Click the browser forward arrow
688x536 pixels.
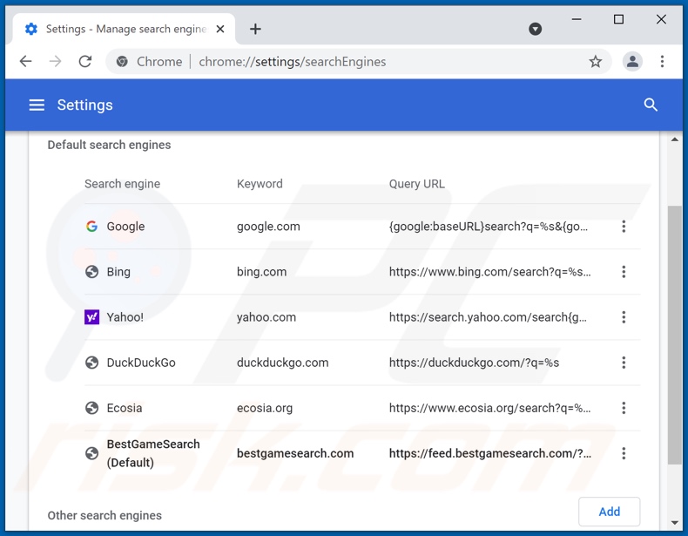(x=55, y=62)
